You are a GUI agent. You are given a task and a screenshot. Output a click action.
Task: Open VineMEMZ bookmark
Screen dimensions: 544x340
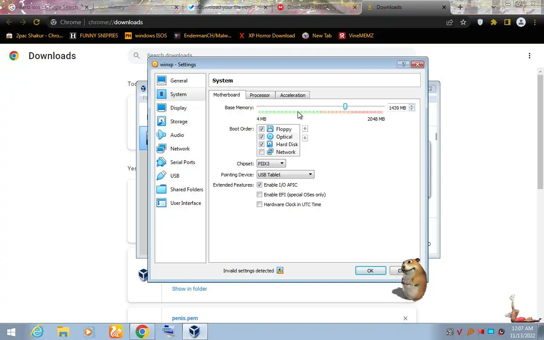point(356,36)
